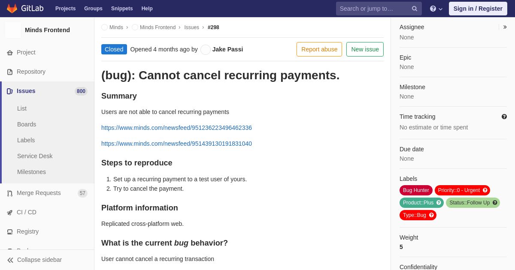Open Boards under Issues
The height and width of the screenshot is (270, 515).
27,124
